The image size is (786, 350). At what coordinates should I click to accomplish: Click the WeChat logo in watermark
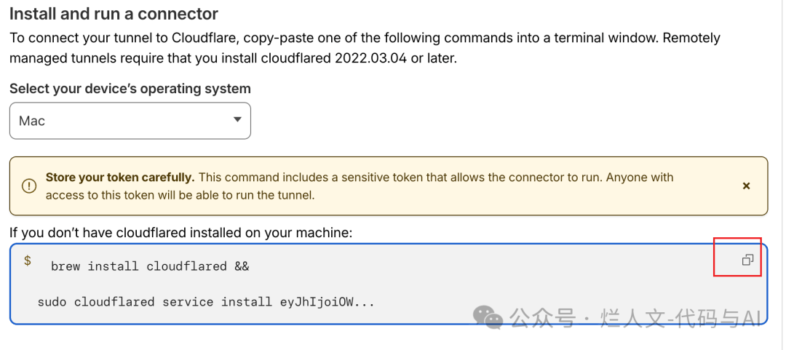(x=487, y=318)
